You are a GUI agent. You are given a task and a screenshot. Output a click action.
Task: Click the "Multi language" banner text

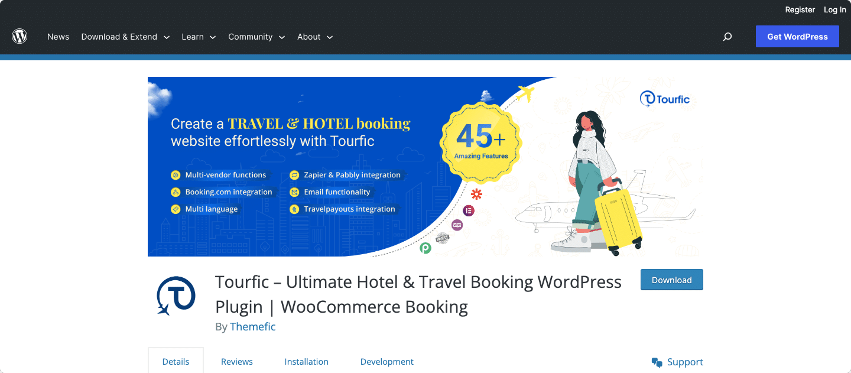point(212,209)
